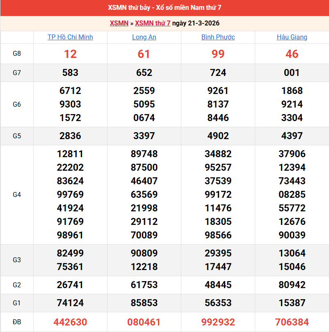
Task: Select the ĐB row label
Action: click(17, 322)
